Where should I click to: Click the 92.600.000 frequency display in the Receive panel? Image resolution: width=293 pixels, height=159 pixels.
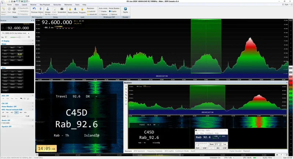pyautogui.click(x=17, y=28)
